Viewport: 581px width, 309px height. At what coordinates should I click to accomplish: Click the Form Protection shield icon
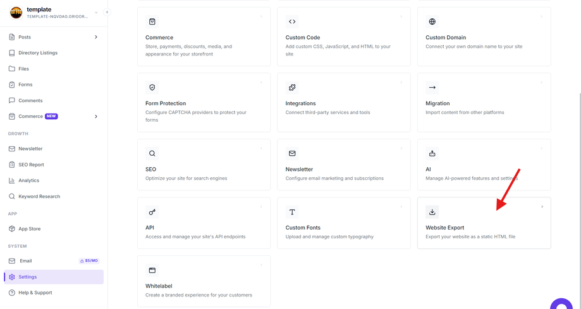152,88
